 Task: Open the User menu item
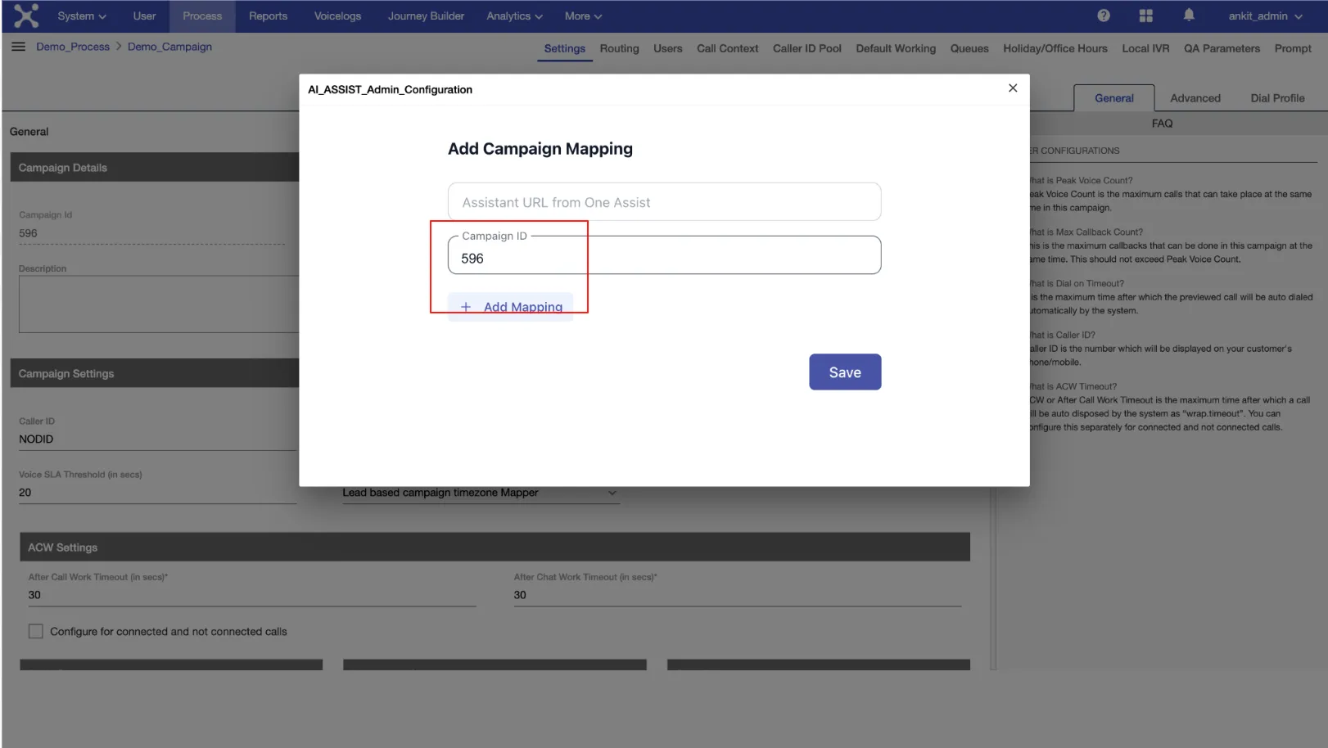144,16
